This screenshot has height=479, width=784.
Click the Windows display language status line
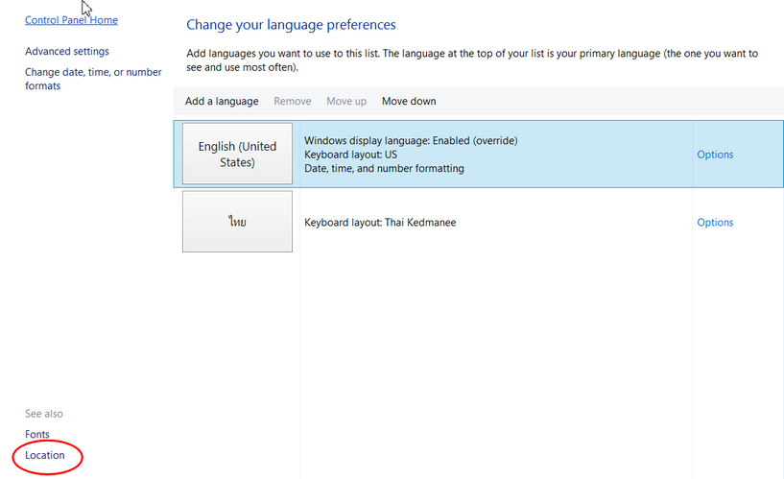[x=411, y=140]
